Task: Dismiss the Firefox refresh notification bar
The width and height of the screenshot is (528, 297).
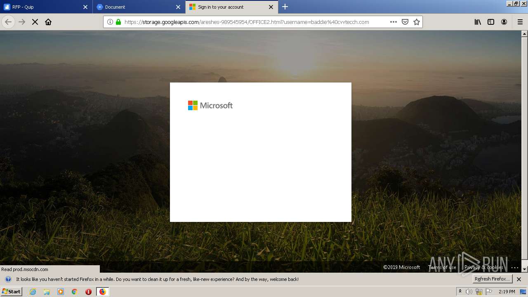Action: pyautogui.click(x=519, y=279)
